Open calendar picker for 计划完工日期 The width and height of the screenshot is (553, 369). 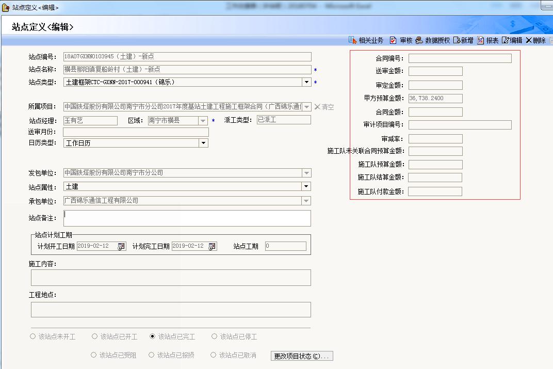tap(212, 247)
